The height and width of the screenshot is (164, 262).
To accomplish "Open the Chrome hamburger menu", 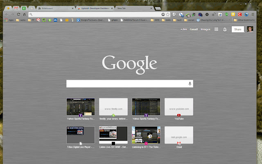I will [253, 14].
